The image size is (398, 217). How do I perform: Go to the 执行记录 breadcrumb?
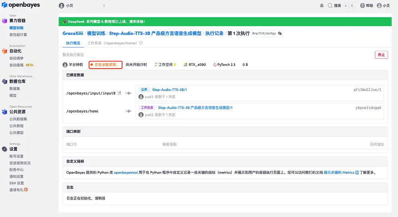point(215,34)
